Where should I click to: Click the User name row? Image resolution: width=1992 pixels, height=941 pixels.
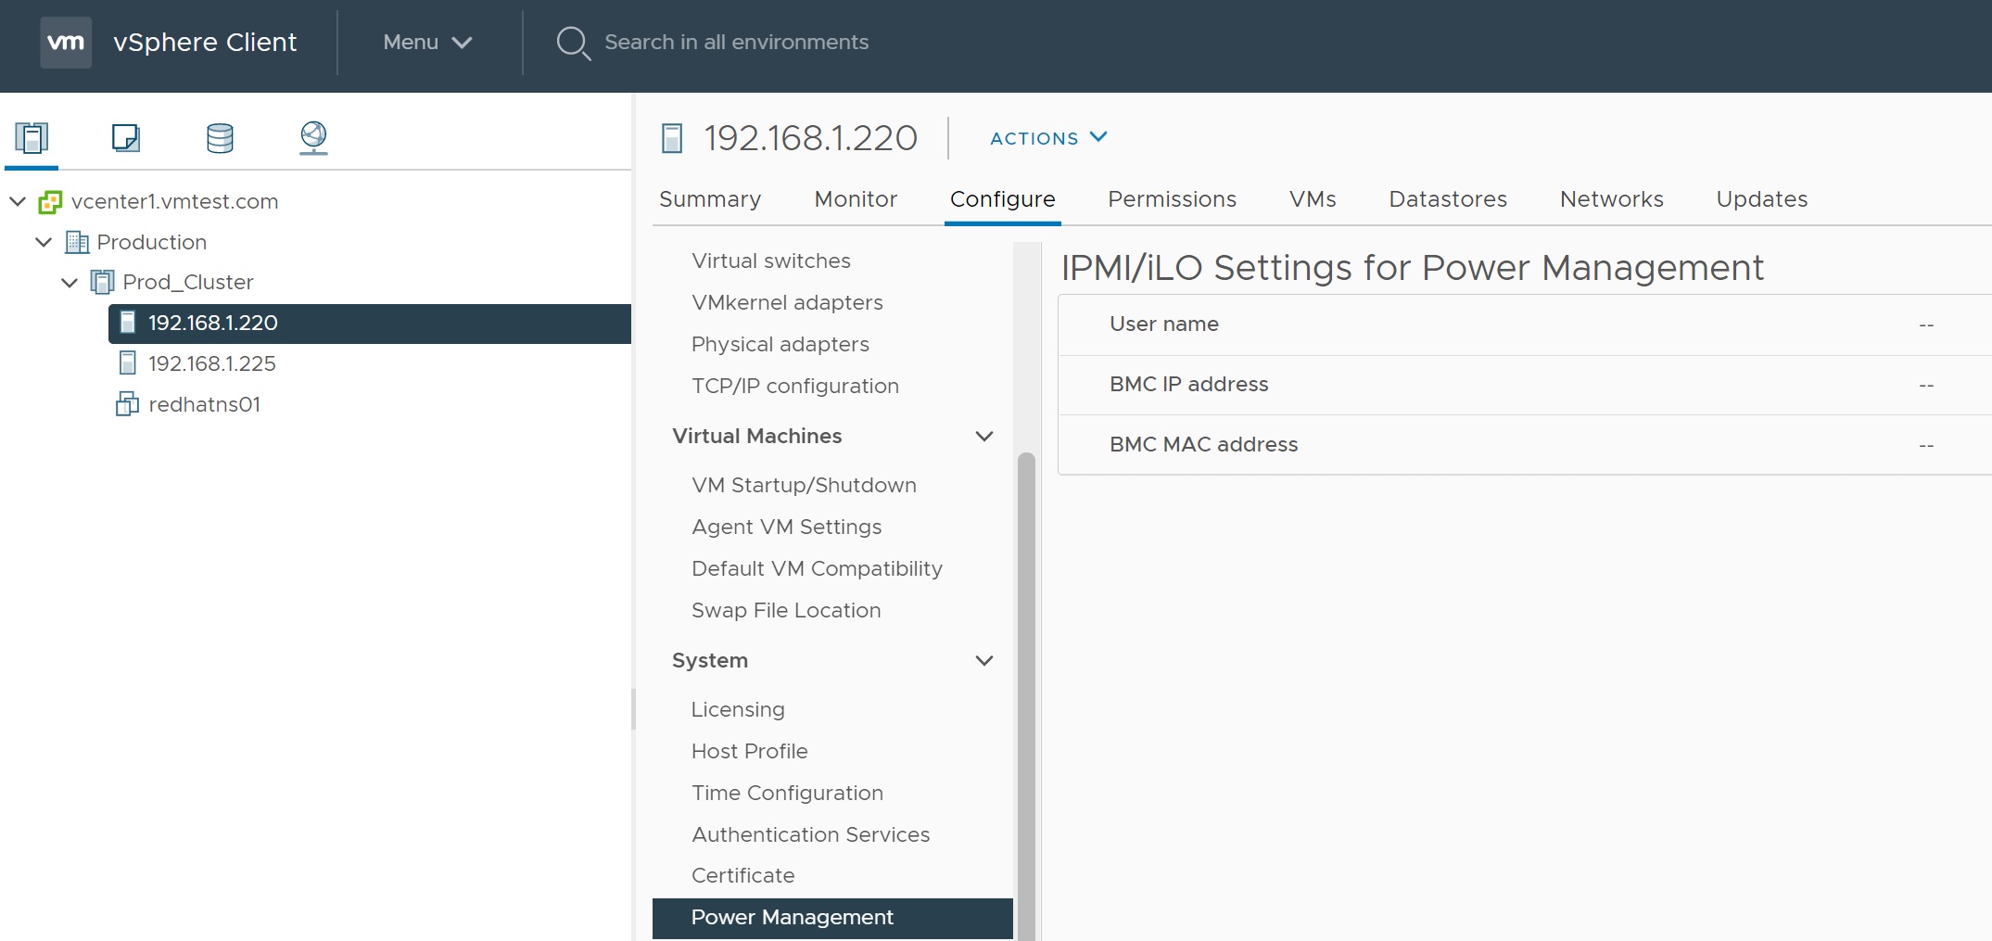(x=1525, y=324)
